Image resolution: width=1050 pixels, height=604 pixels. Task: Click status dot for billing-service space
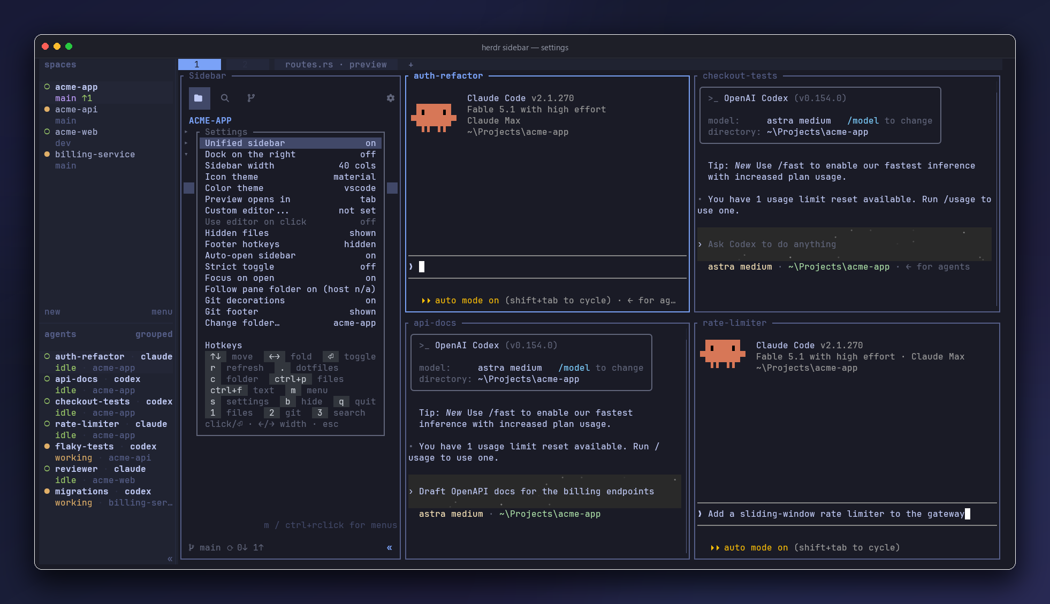47,154
